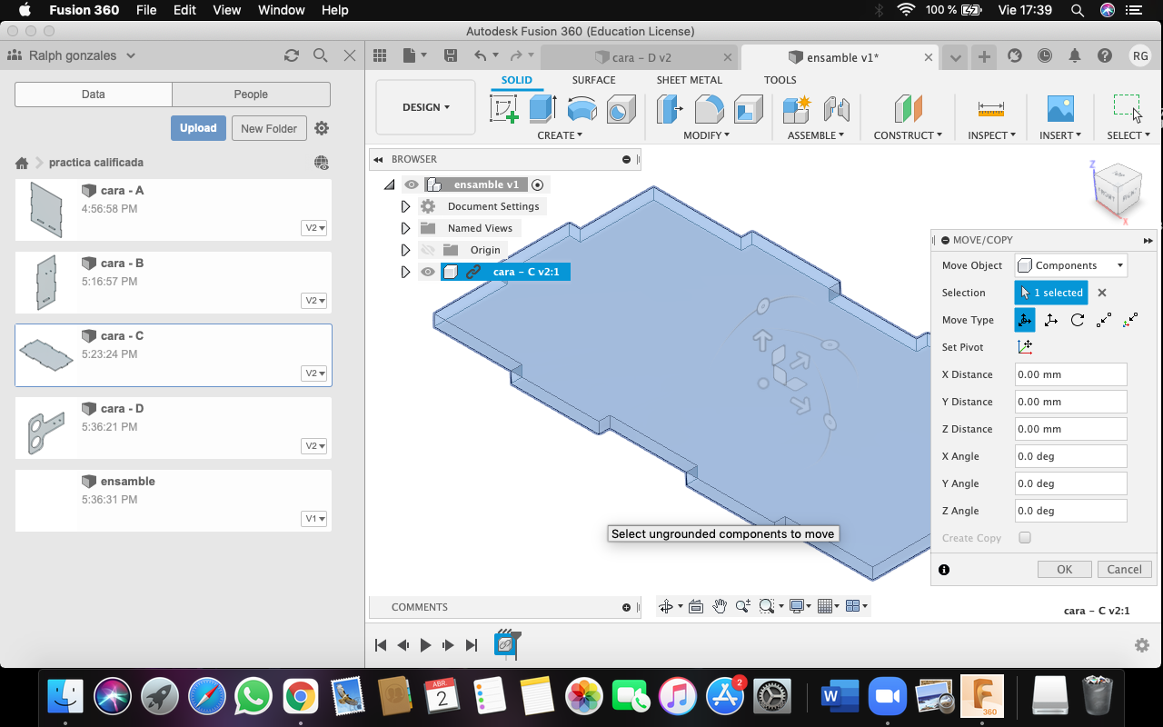Select the Revolve tool icon
Viewport: 1163px width, 727px height.
coord(581,109)
